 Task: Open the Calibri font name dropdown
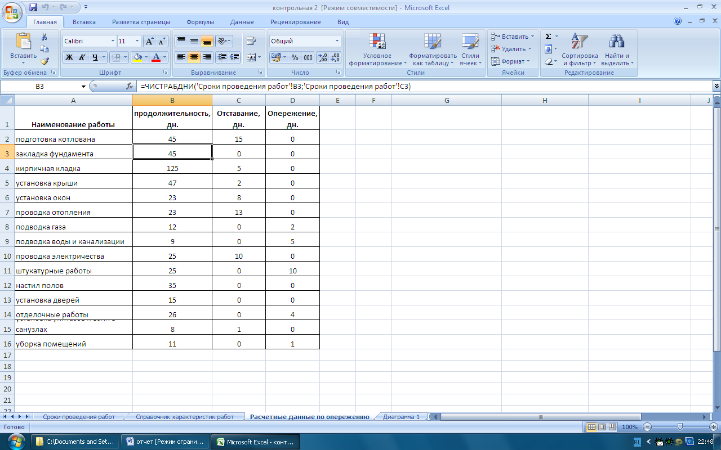[88, 41]
